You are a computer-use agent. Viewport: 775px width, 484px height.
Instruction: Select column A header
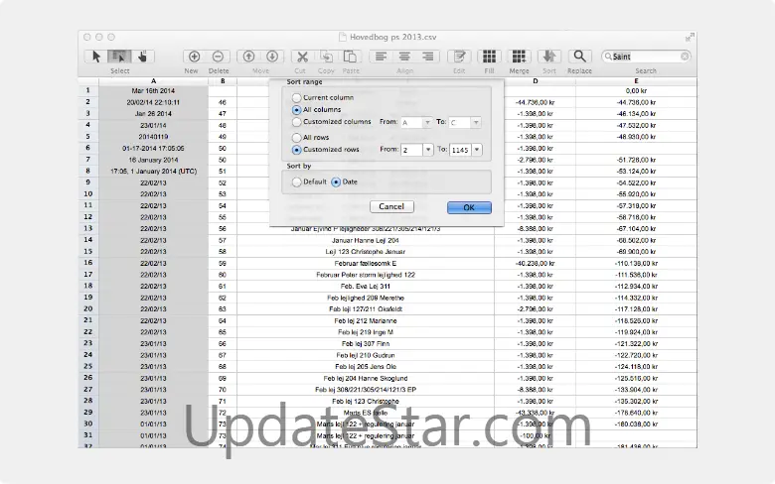tap(153, 81)
